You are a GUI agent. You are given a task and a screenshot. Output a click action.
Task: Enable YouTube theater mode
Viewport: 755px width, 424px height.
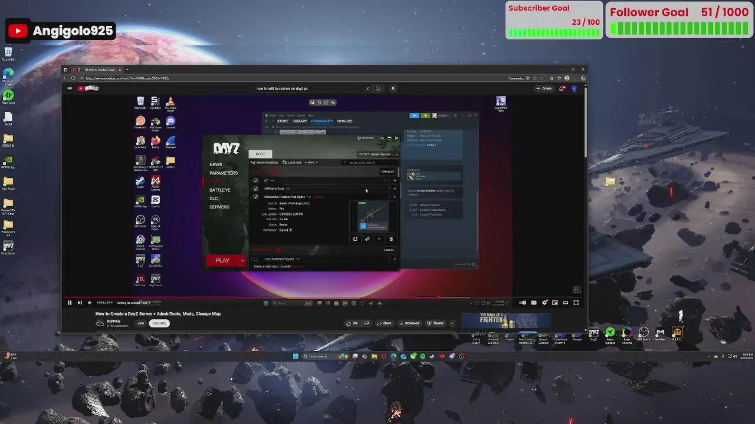tap(566, 303)
